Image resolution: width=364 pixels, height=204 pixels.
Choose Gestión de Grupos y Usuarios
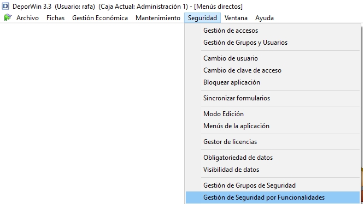[273, 43]
